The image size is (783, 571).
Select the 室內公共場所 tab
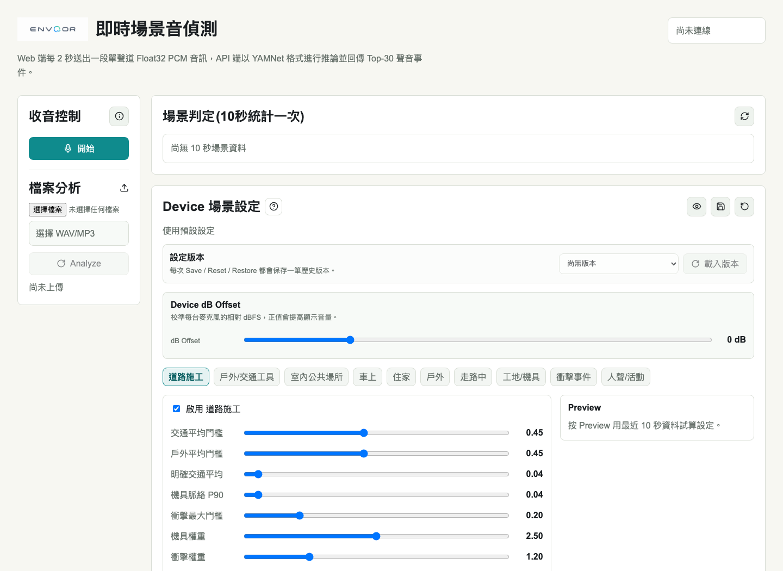point(316,377)
